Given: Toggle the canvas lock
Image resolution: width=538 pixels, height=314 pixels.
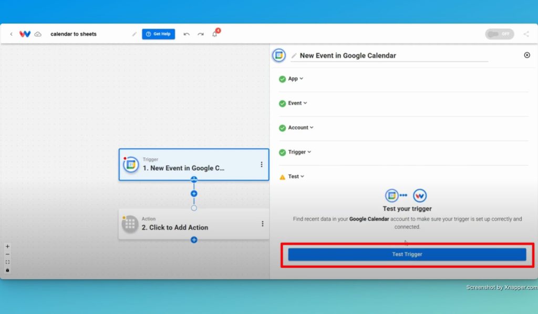Looking at the screenshot, I should (7, 270).
